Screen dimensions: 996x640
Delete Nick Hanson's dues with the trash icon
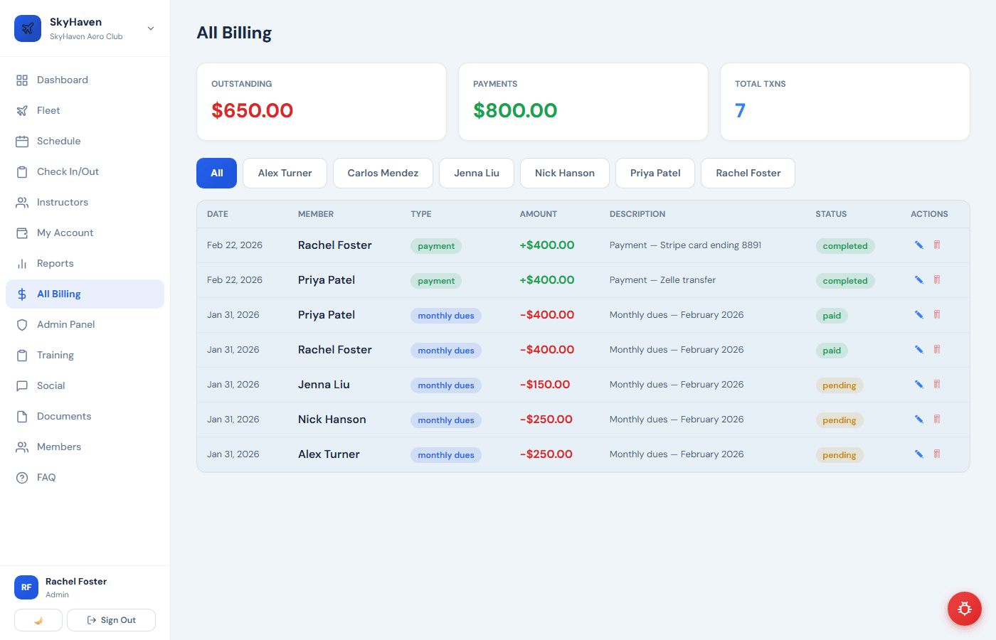click(x=937, y=419)
